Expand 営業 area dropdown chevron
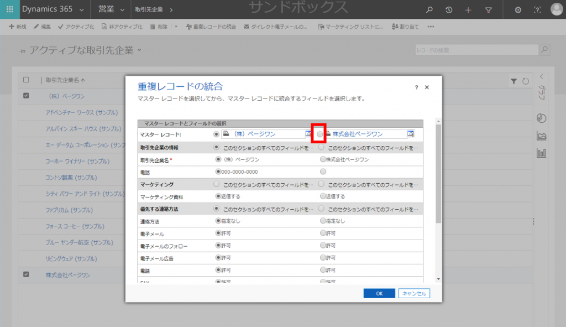 tap(122, 10)
